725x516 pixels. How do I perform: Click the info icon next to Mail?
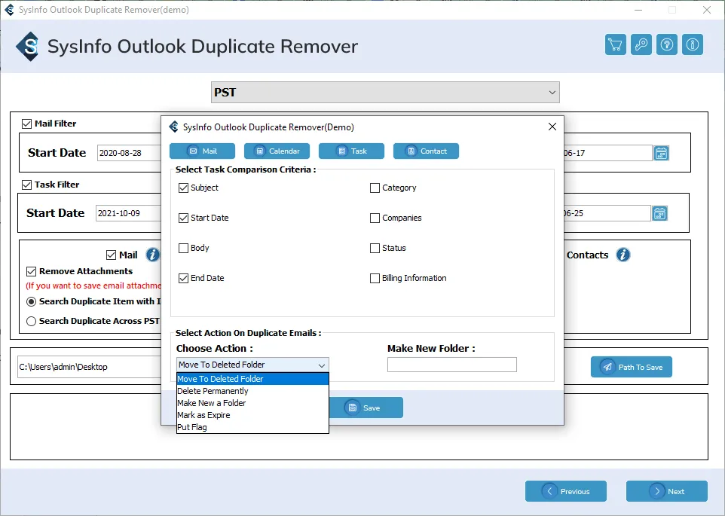152,255
